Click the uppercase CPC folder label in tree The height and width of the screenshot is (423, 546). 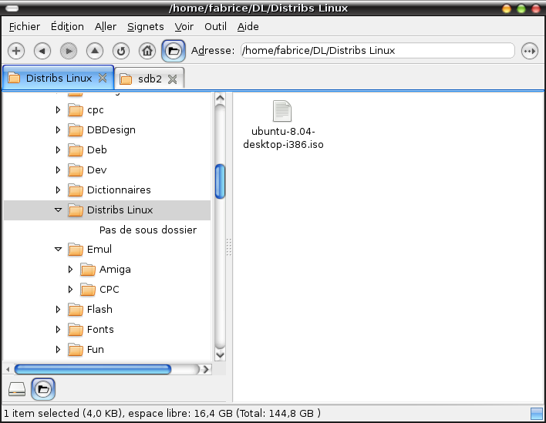(110, 290)
